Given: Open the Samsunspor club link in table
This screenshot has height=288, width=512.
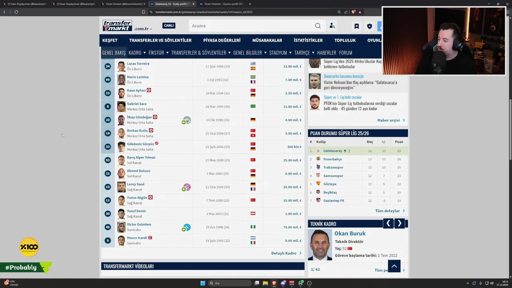Looking at the screenshot, I should pyautogui.click(x=333, y=176).
